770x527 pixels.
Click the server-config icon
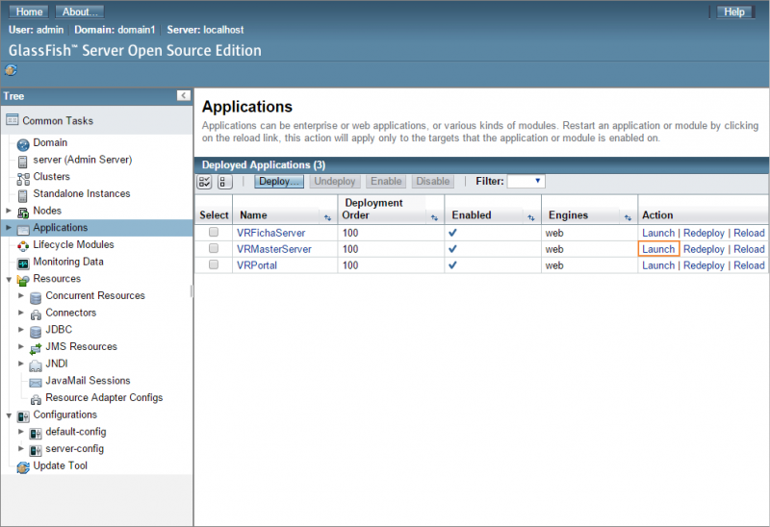pos(36,450)
